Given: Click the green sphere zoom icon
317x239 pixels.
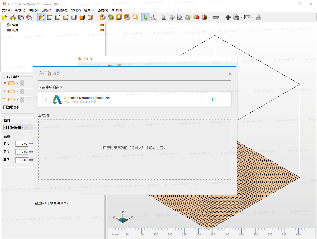Looking at the screenshot, I should [x=111, y=17].
